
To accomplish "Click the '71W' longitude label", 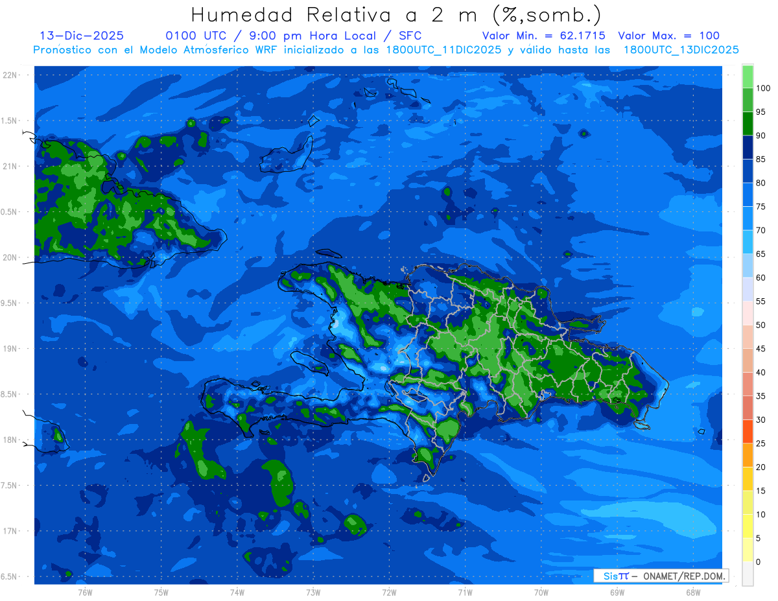I will point(465,593).
